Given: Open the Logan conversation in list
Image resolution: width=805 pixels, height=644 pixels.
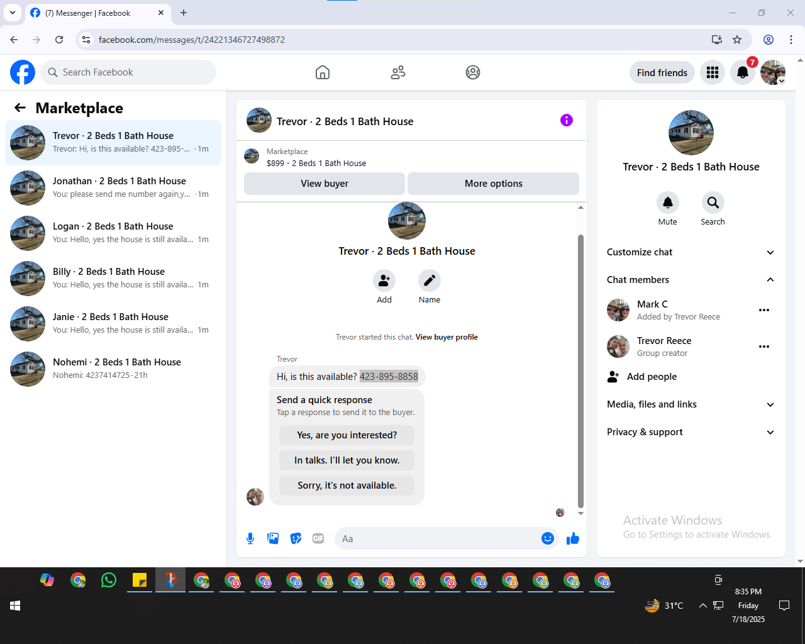Looking at the screenshot, I should click(113, 233).
